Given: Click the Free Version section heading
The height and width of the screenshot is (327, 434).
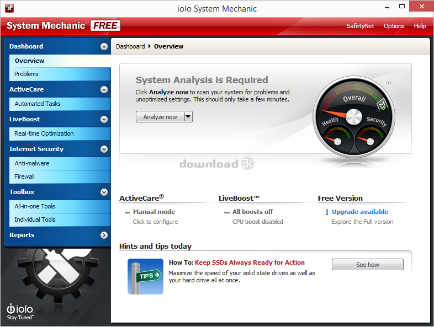Looking at the screenshot, I should pyautogui.click(x=340, y=198).
